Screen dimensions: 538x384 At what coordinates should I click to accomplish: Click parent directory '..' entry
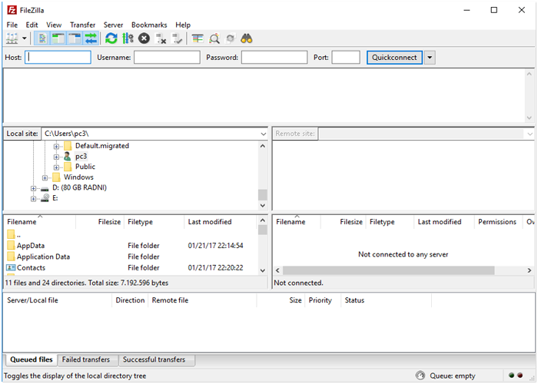tap(18, 235)
